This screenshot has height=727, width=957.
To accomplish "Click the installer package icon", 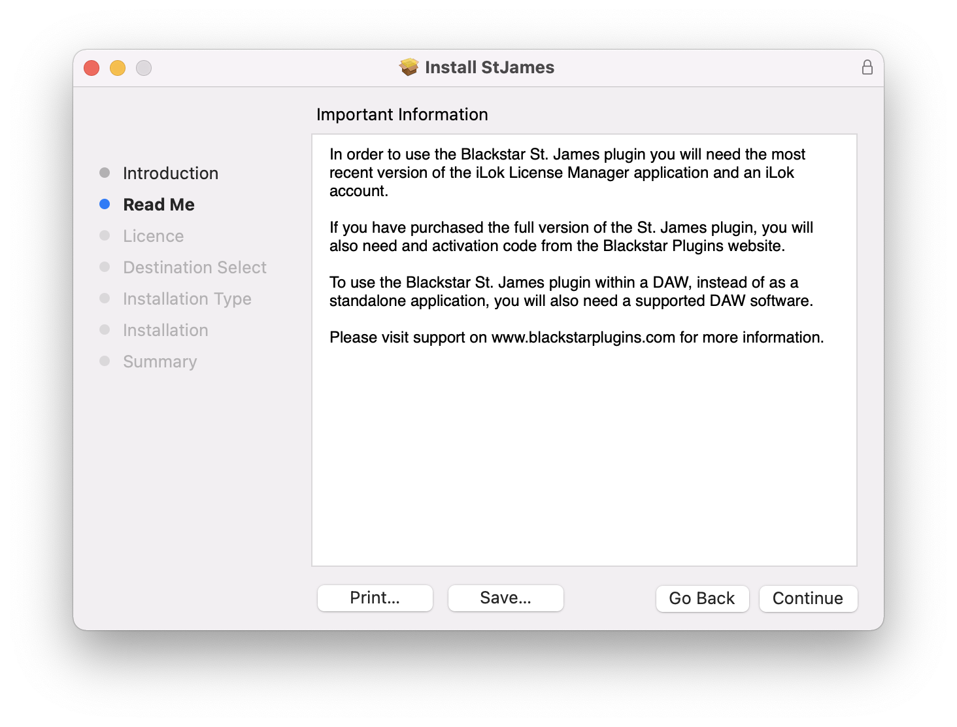I will coord(409,67).
